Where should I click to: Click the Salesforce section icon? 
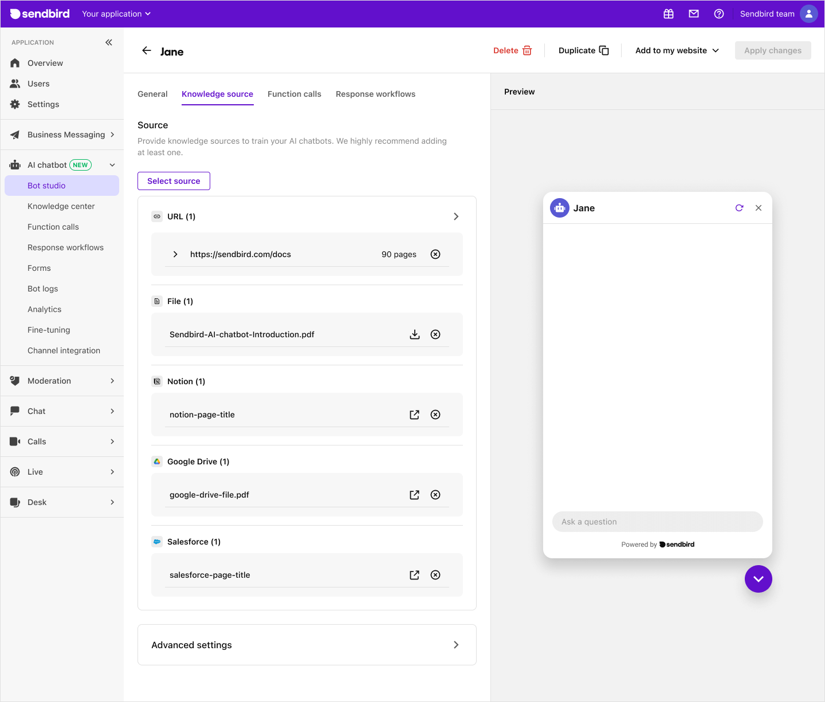point(157,542)
